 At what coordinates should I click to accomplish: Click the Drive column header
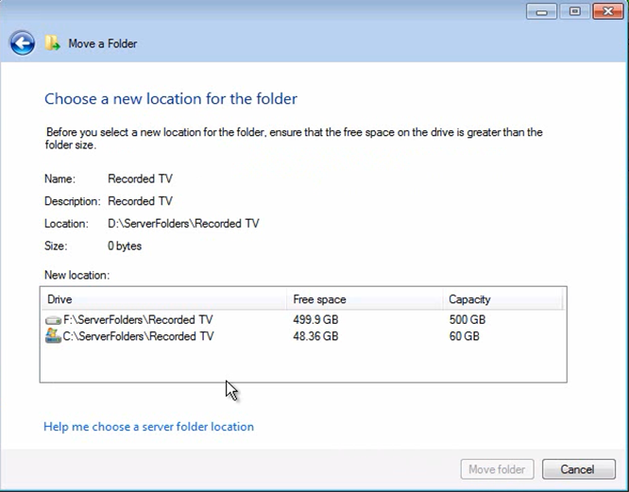click(x=163, y=299)
